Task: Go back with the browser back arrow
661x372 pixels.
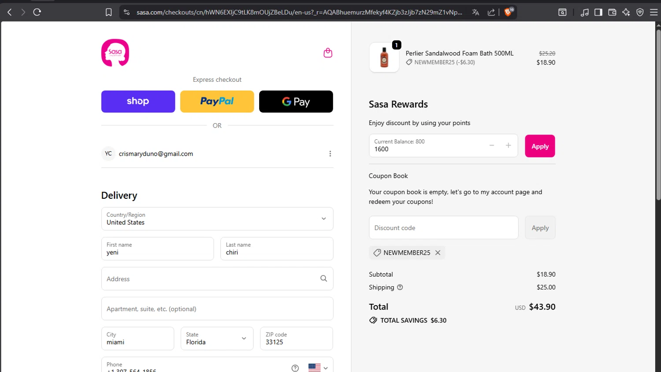Action: pyautogui.click(x=10, y=12)
